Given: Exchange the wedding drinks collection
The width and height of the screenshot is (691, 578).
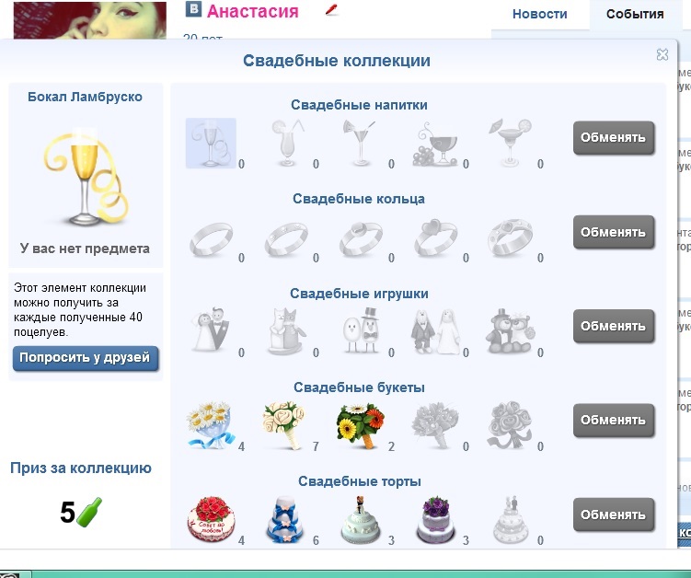Looking at the screenshot, I should pos(614,137).
